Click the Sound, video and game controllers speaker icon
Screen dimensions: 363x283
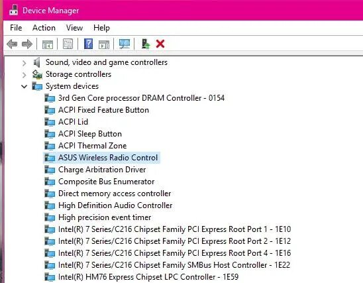[37, 62]
